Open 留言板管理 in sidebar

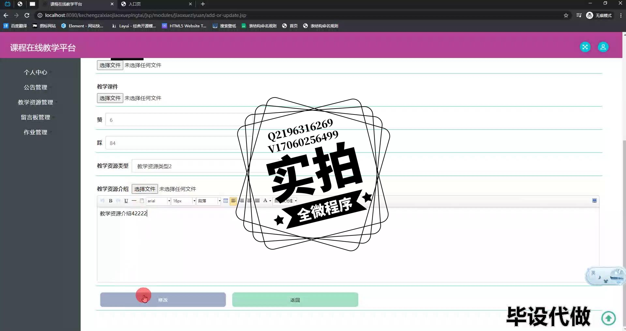36,117
